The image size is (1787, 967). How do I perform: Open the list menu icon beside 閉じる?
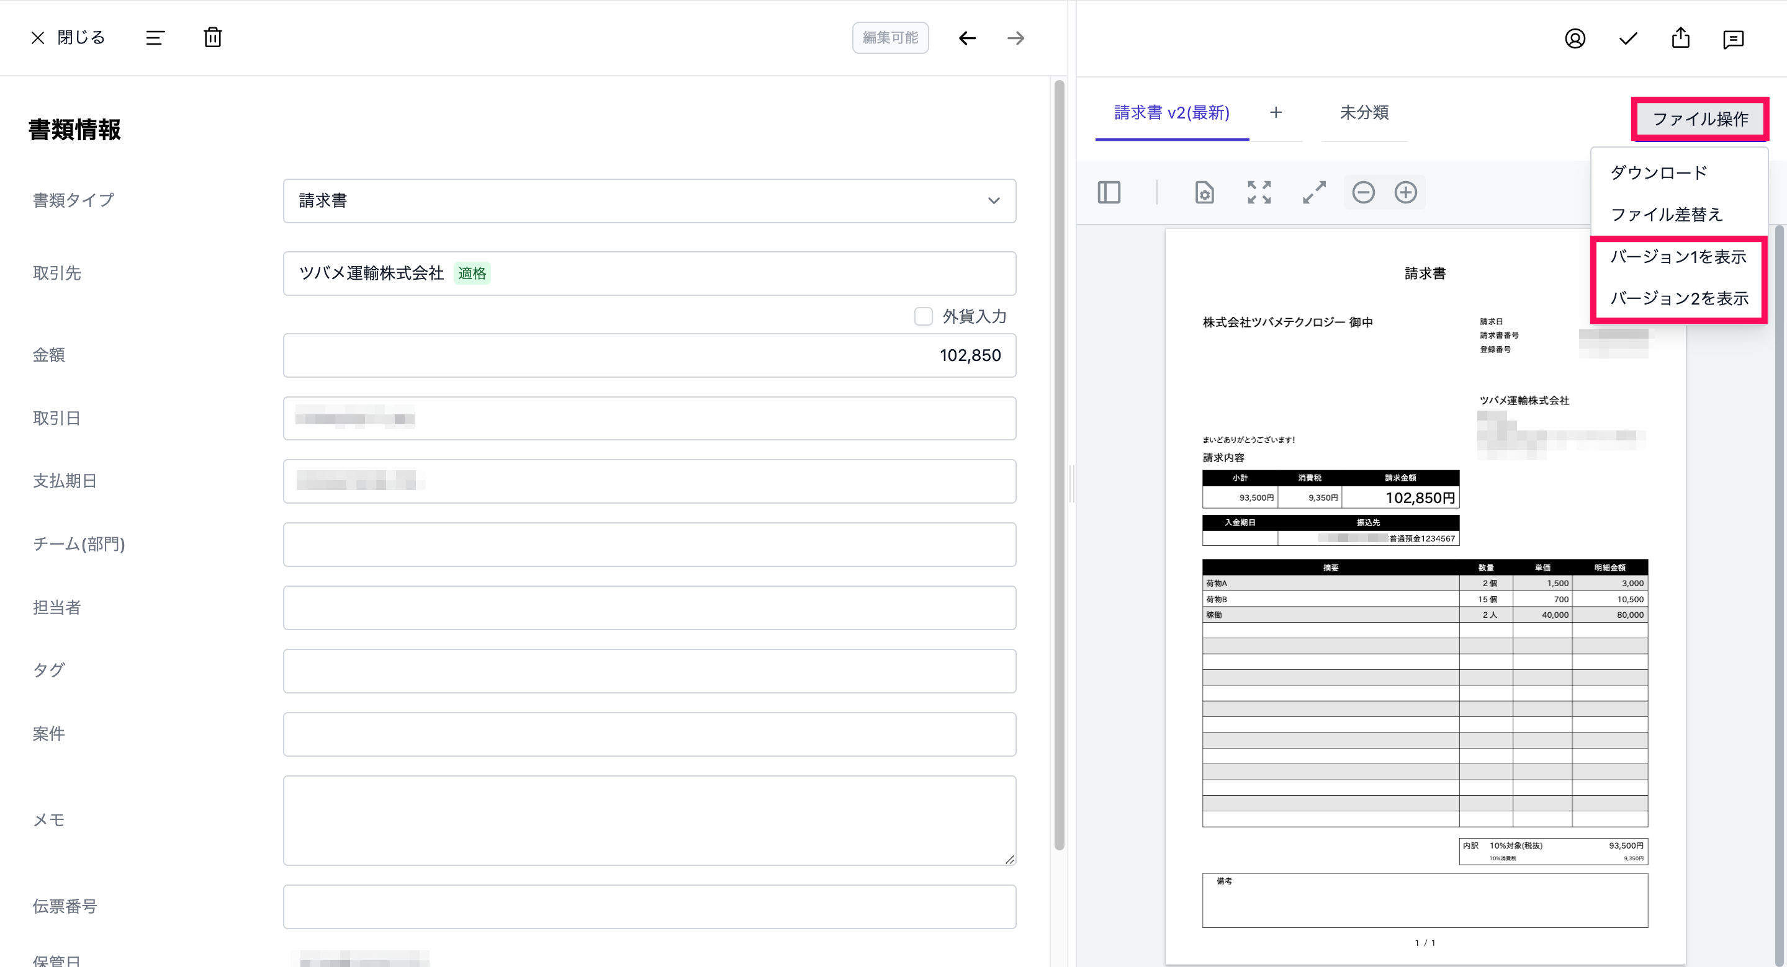pos(155,37)
